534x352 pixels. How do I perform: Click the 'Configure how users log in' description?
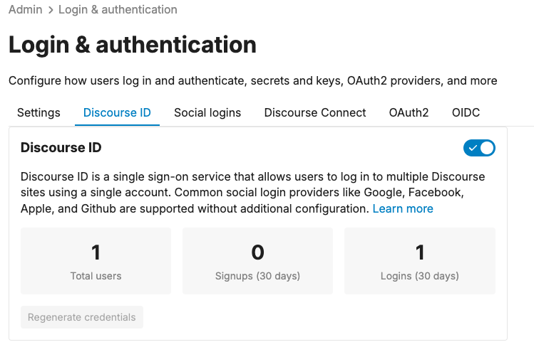[x=252, y=81]
